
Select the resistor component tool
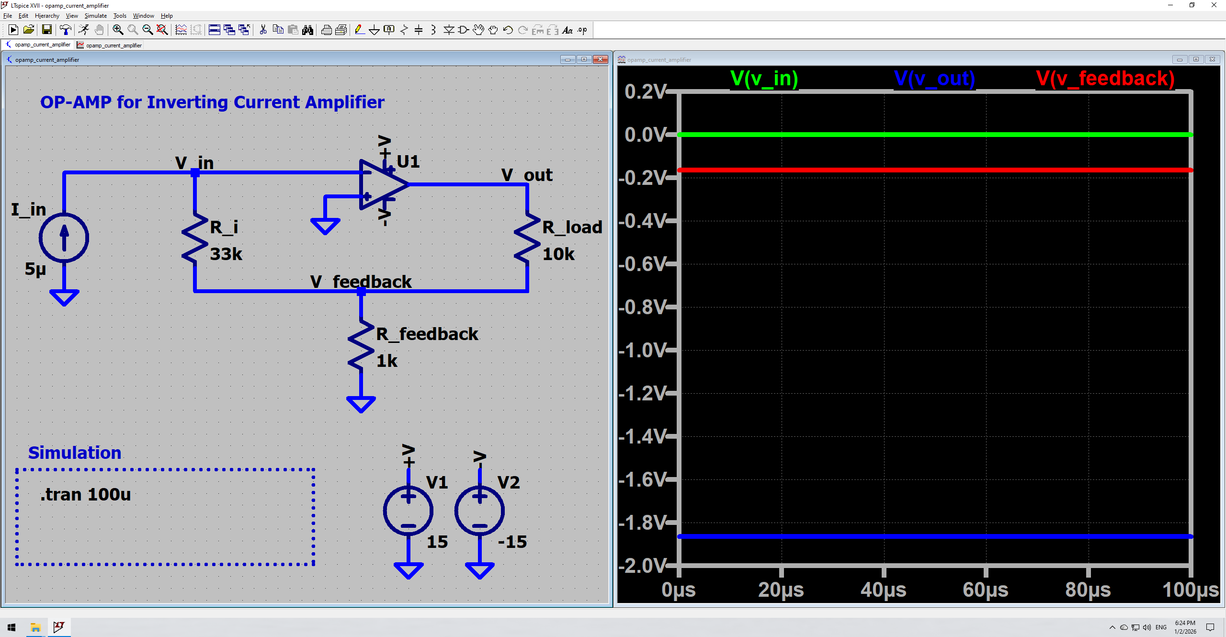pyautogui.click(x=404, y=30)
